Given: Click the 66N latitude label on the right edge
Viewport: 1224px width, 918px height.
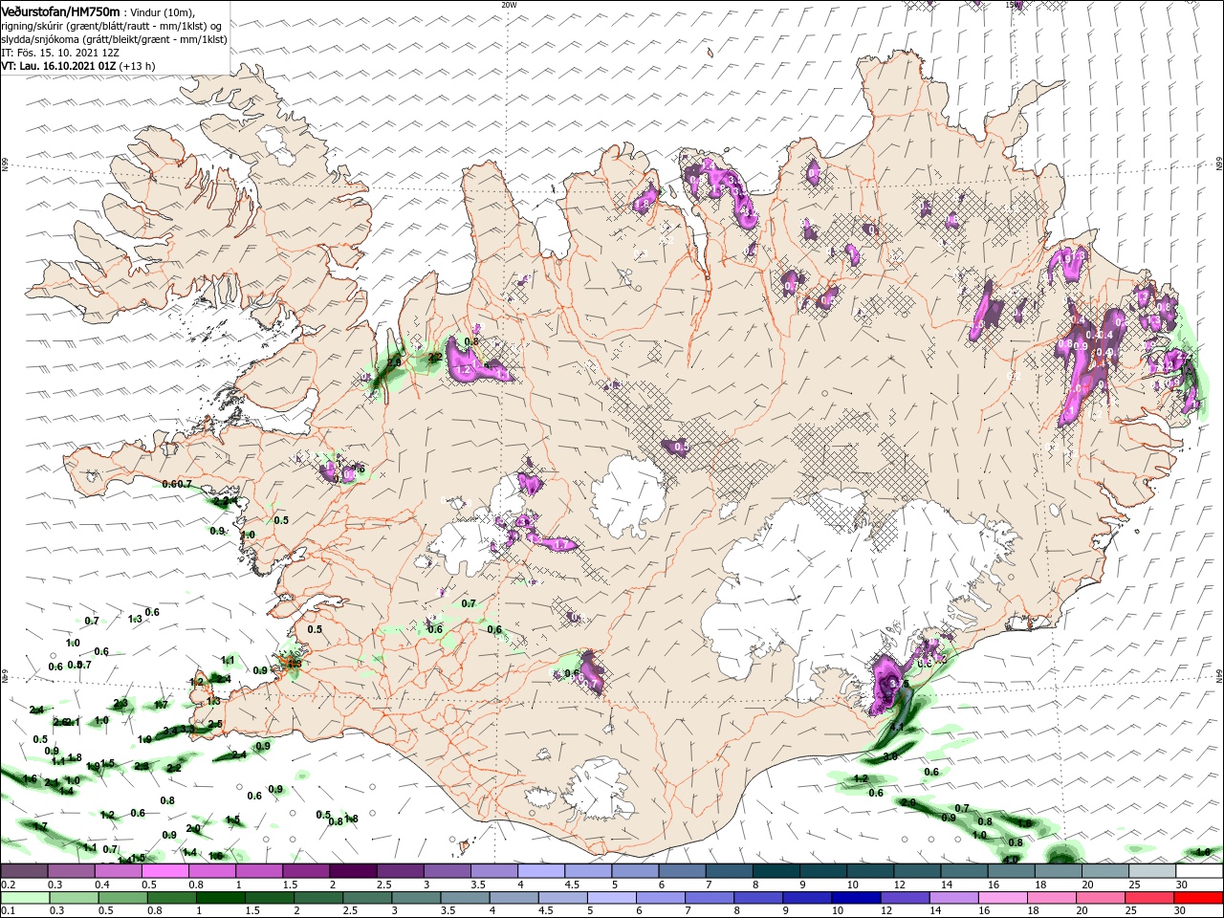Looking at the screenshot, I should (1219, 165).
